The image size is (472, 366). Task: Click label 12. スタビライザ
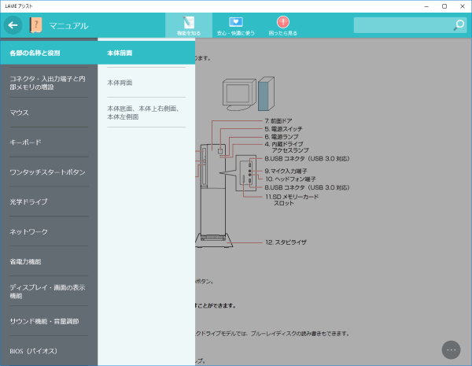(x=286, y=242)
